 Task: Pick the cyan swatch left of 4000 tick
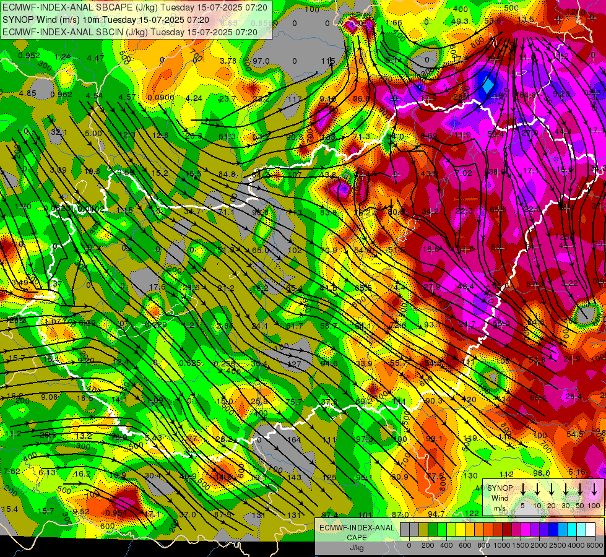point(571,530)
